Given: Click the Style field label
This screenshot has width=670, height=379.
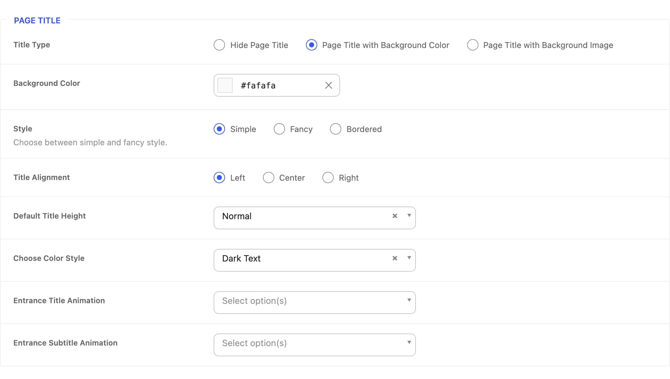Looking at the screenshot, I should [x=23, y=129].
